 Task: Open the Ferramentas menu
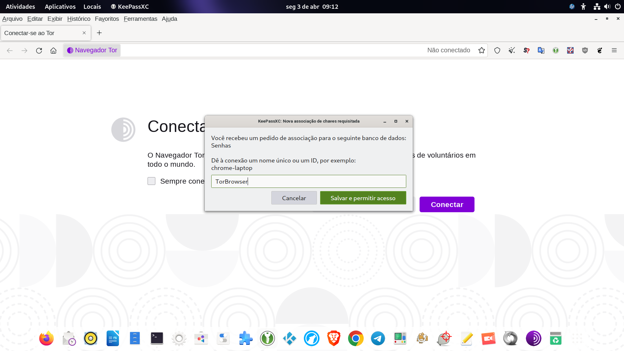(140, 19)
